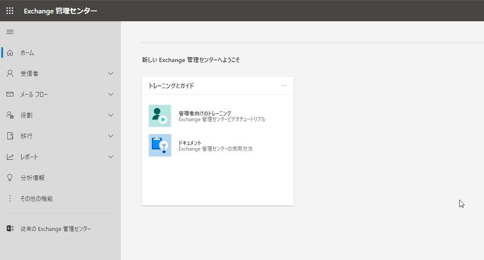Click the ドキュメント document thumbnail icon

(x=160, y=145)
